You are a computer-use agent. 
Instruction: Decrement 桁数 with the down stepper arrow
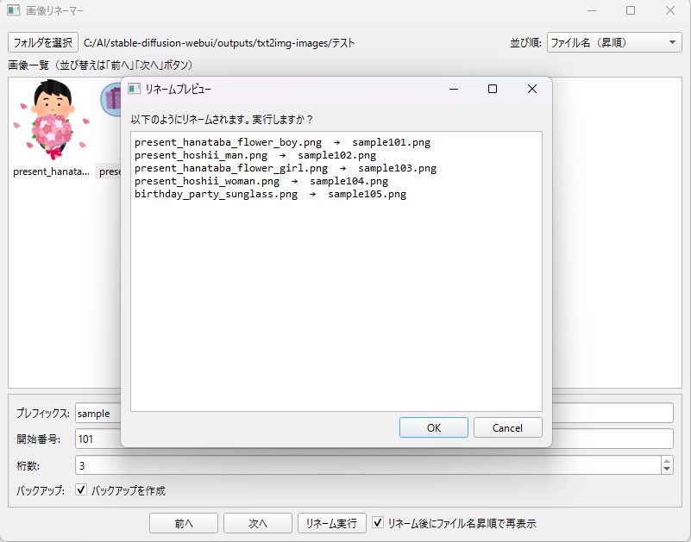pyautogui.click(x=665, y=469)
